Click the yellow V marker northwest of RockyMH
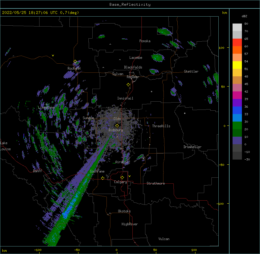260x254 pixels. (x=53, y=56)
